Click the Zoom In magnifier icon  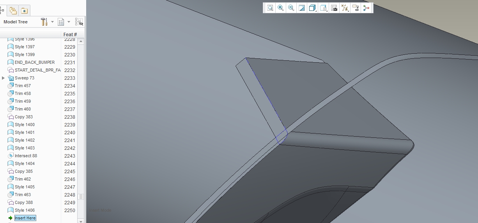(280, 8)
